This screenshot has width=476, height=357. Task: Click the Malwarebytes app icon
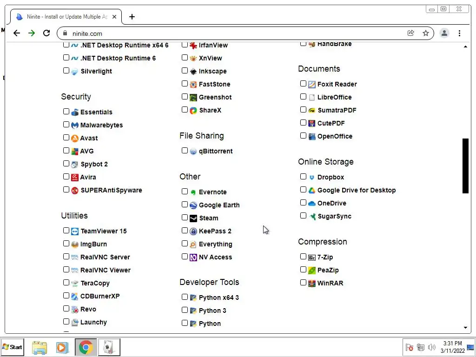75,125
